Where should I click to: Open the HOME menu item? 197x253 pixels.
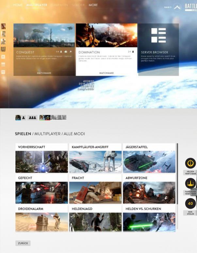[x=18, y=5]
